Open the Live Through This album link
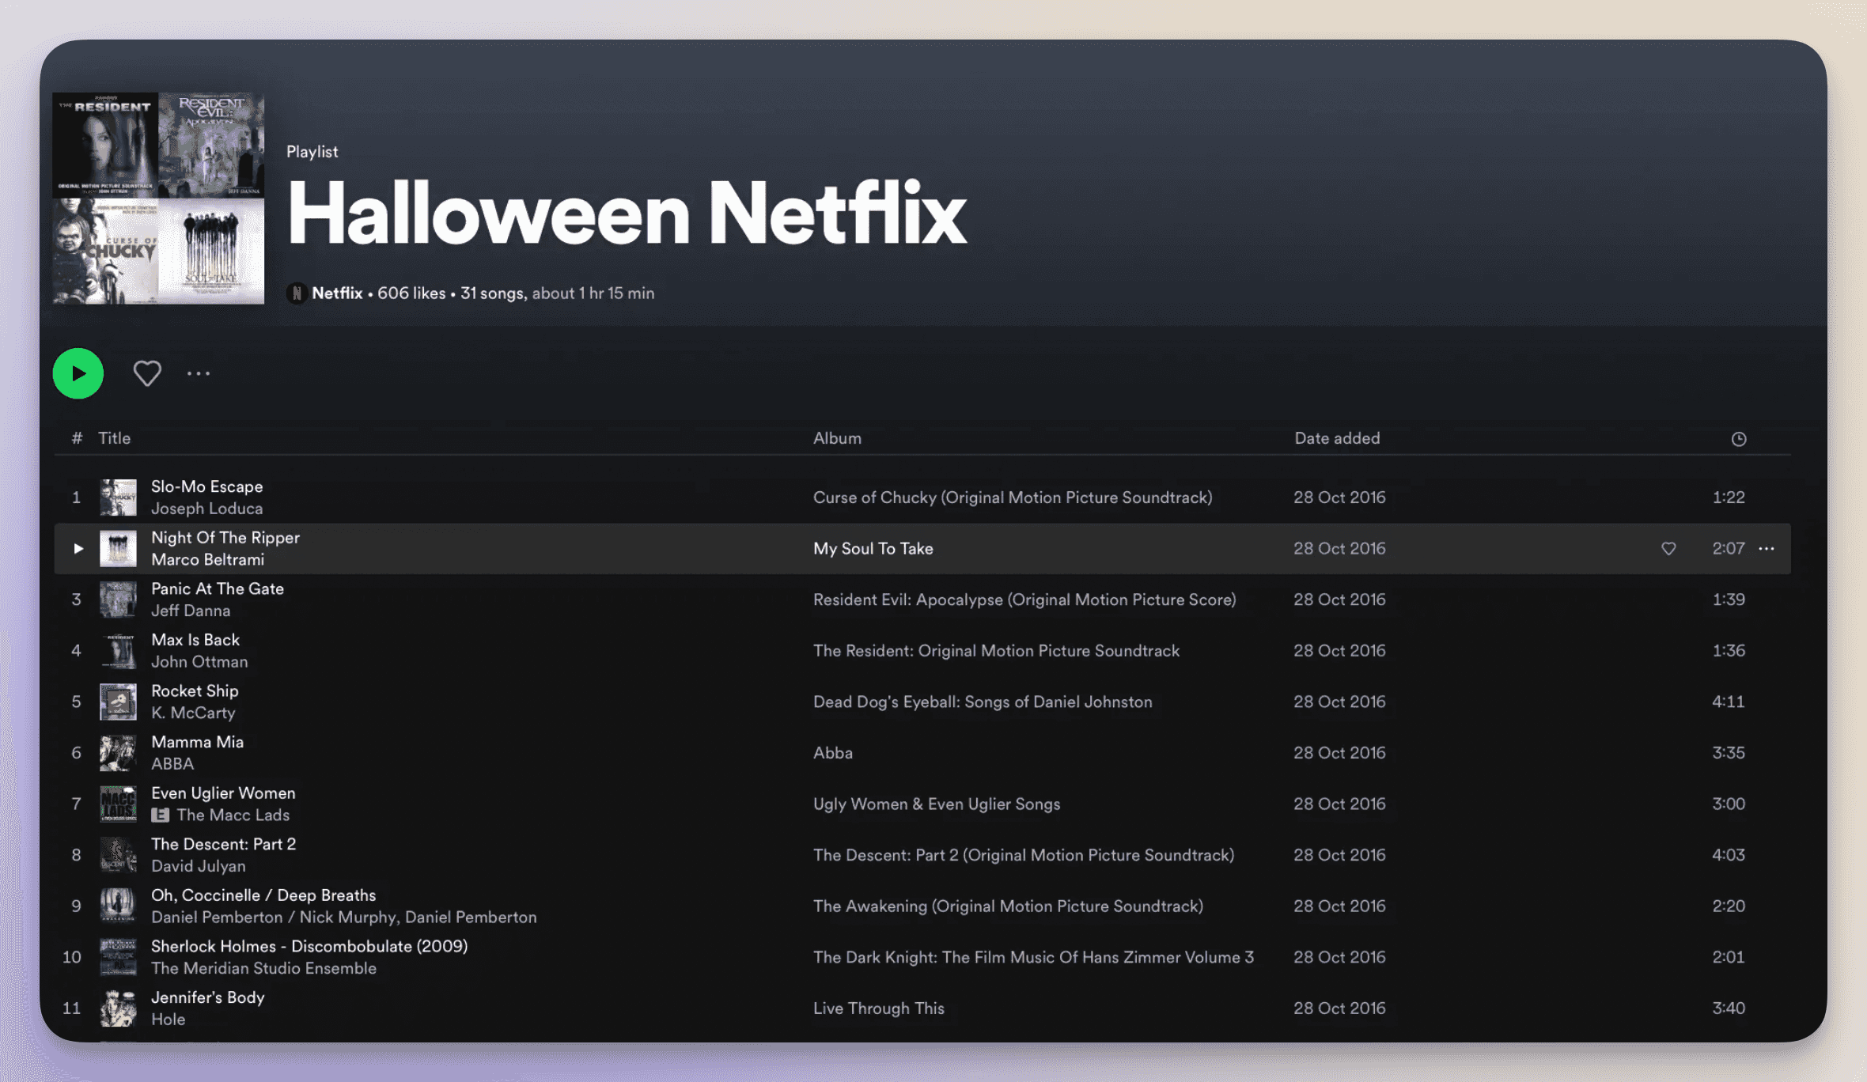This screenshot has width=1867, height=1082. click(x=879, y=1008)
